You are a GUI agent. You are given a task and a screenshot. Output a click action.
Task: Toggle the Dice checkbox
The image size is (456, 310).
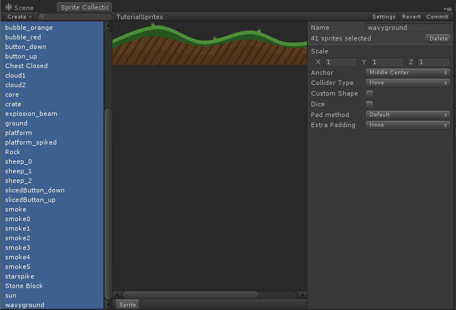pos(369,104)
